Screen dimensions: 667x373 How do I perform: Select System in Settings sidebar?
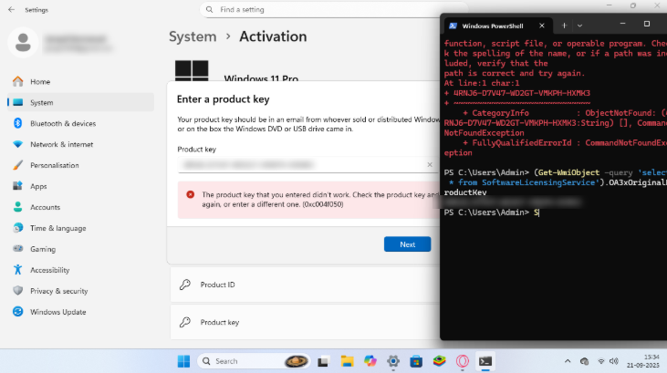[81, 102]
